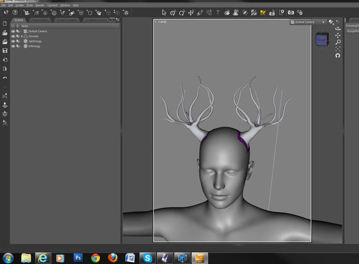Image resolution: width=359 pixels, height=264 pixels.
Task: Switch to the Scene tab
Action: click(x=19, y=20)
